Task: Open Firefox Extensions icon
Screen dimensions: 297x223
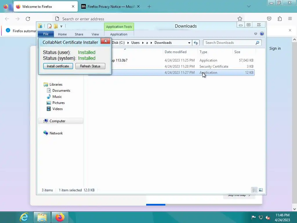Action: 280,19
